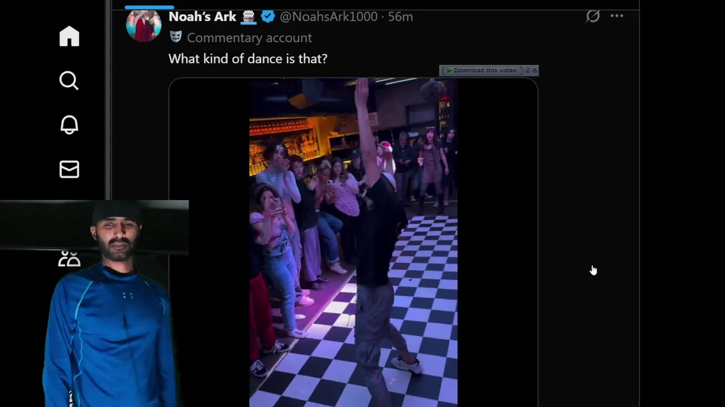Click the question mark on download bar
This screenshot has height=407, width=725.
pyautogui.click(x=527, y=70)
